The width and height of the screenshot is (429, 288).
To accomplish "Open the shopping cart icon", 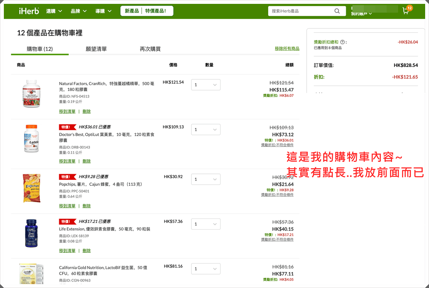I will click(x=406, y=11).
